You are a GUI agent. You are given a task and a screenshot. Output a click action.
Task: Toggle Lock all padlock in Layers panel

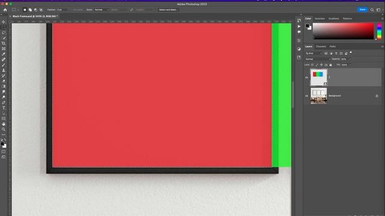(331, 65)
